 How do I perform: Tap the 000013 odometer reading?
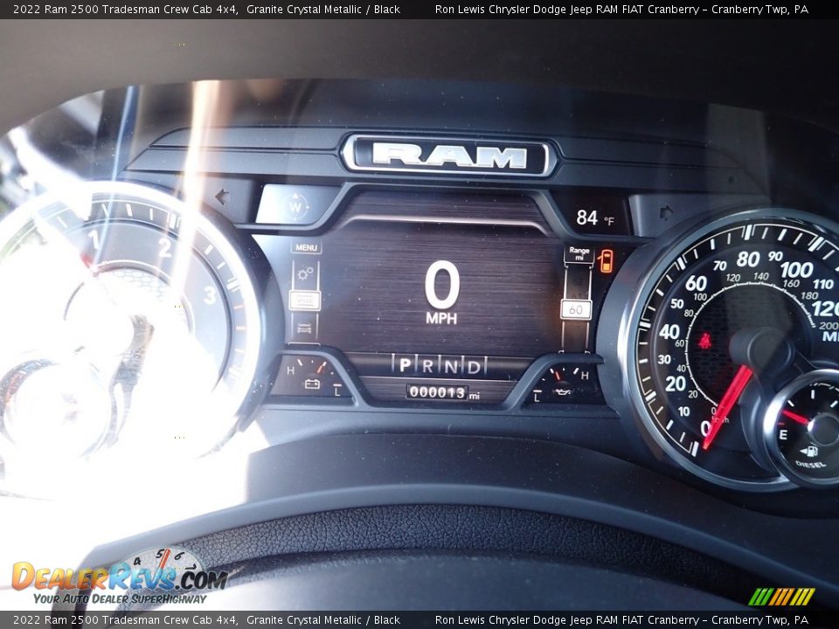coord(438,392)
